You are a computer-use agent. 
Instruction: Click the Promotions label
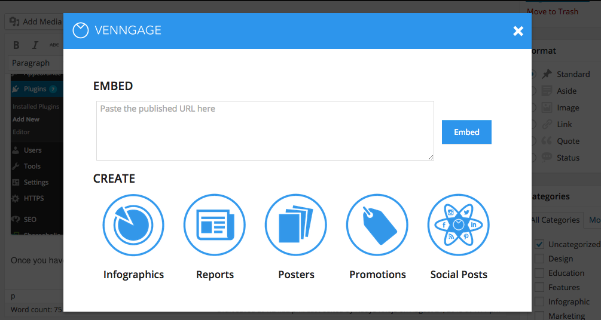(x=377, y=275)
